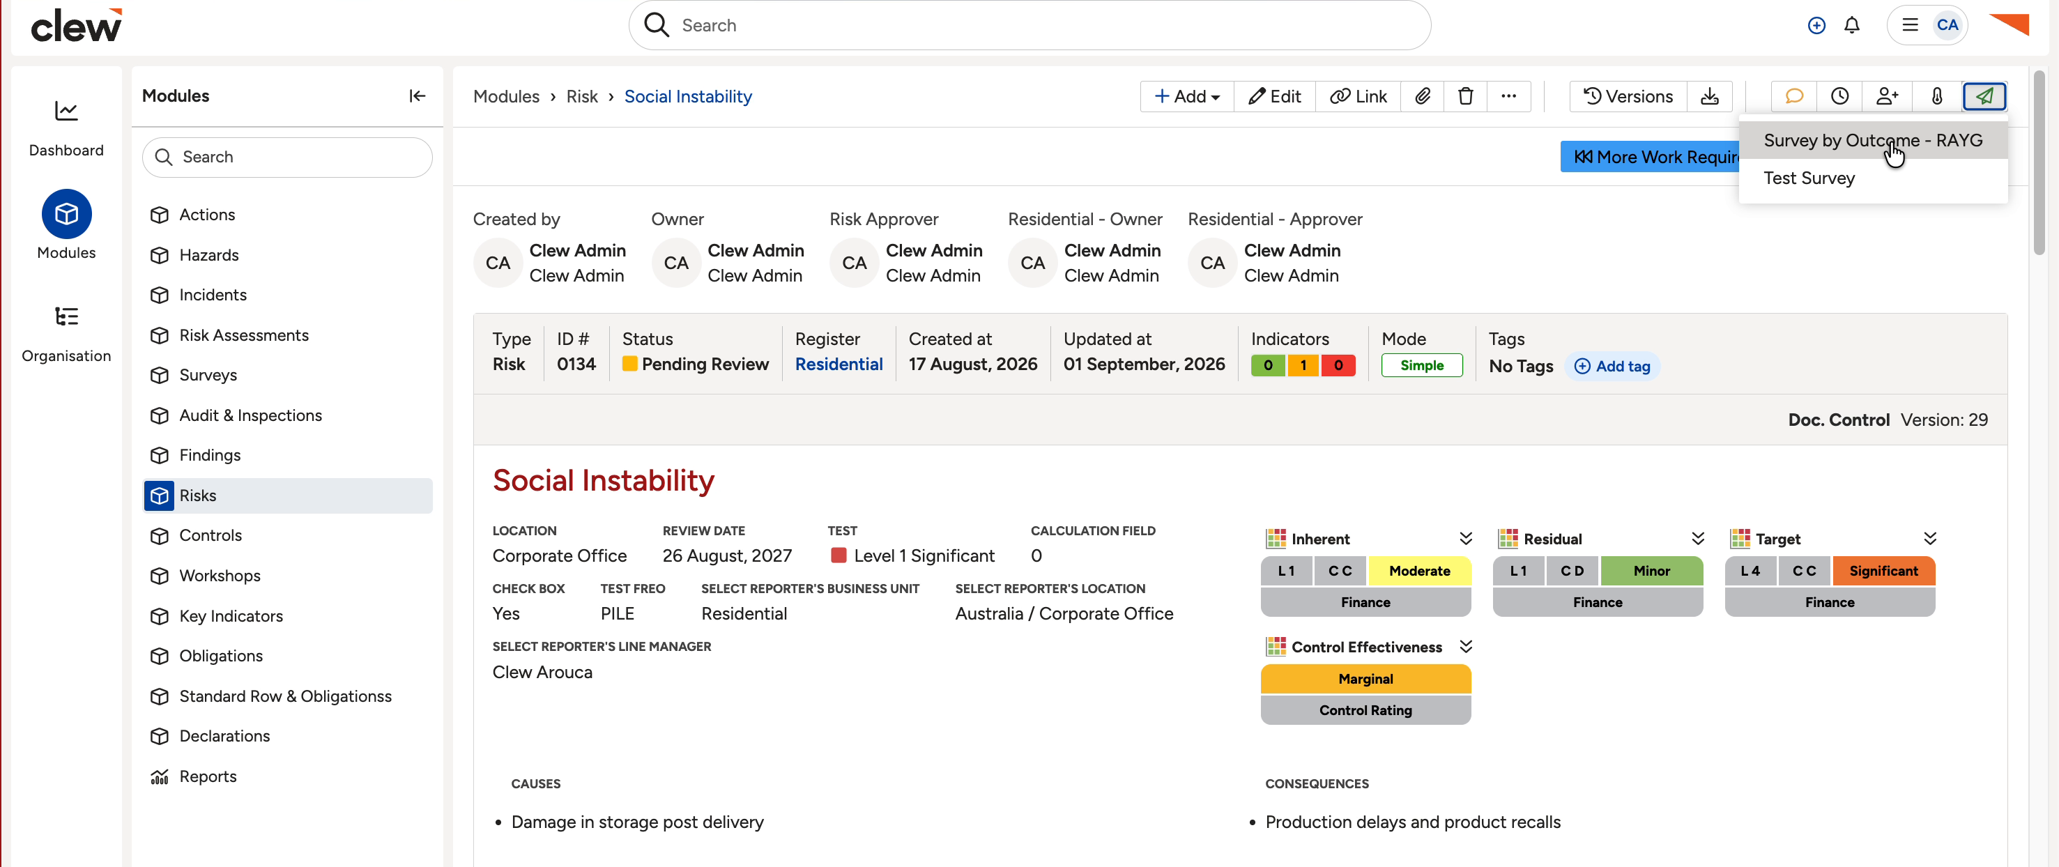This screenshot has height=867, width=2059.
Task: Expand the Inherent rating chevron
Action: [x=1465, y=538]
